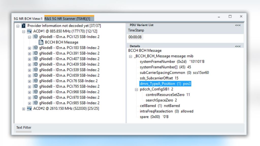This screenshot has width=260, height=146.
Task: Collapse the pdcch_ConfigSIB1 node
Action: 136,89
